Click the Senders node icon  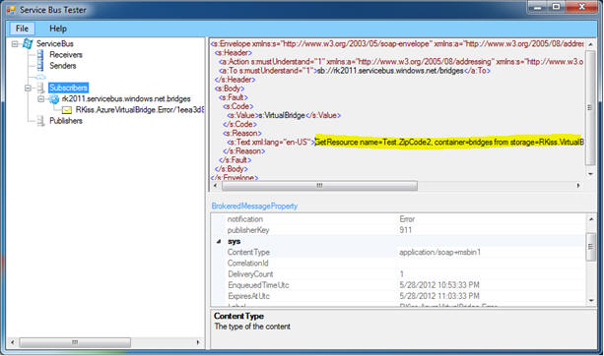(x=40, y=66)
